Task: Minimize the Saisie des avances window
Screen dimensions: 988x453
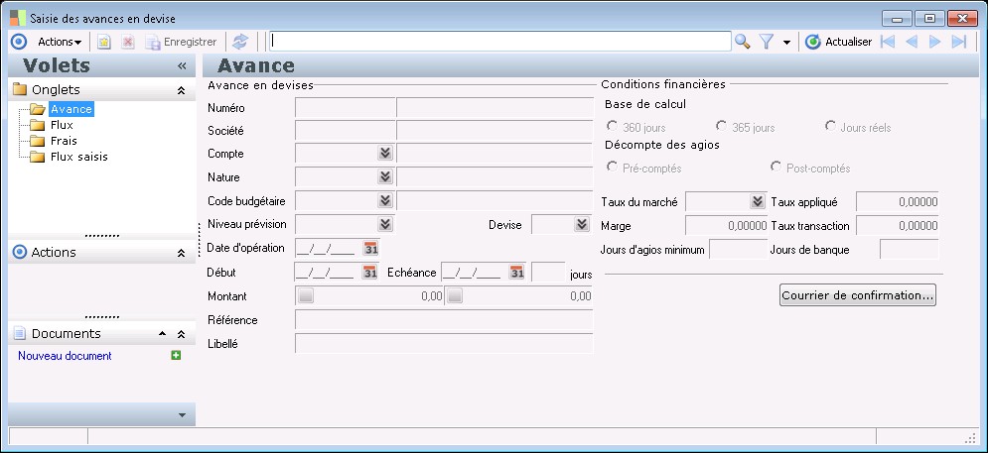Action: (x=898, y=19)
